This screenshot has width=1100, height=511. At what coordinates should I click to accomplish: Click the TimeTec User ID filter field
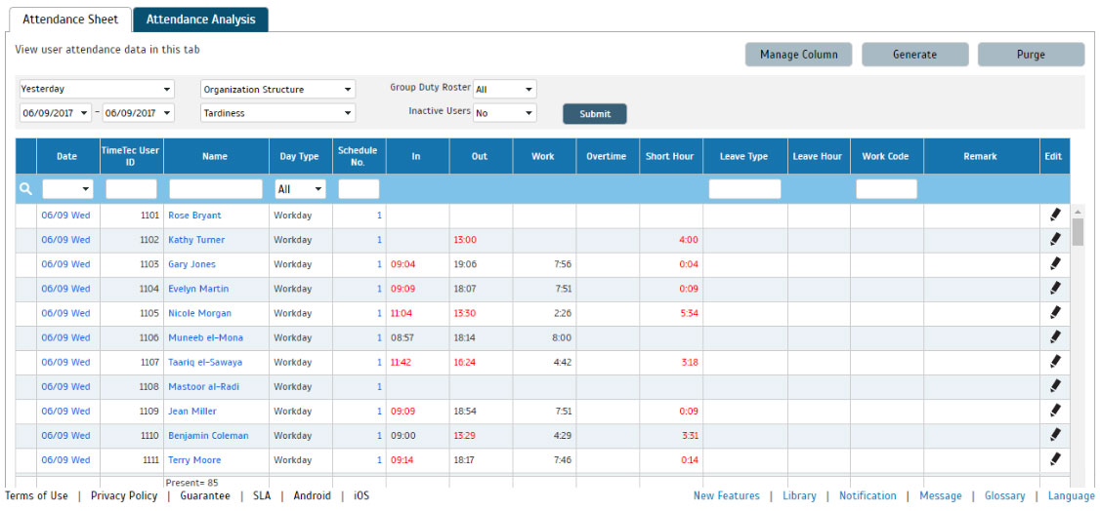click(132, 189)
